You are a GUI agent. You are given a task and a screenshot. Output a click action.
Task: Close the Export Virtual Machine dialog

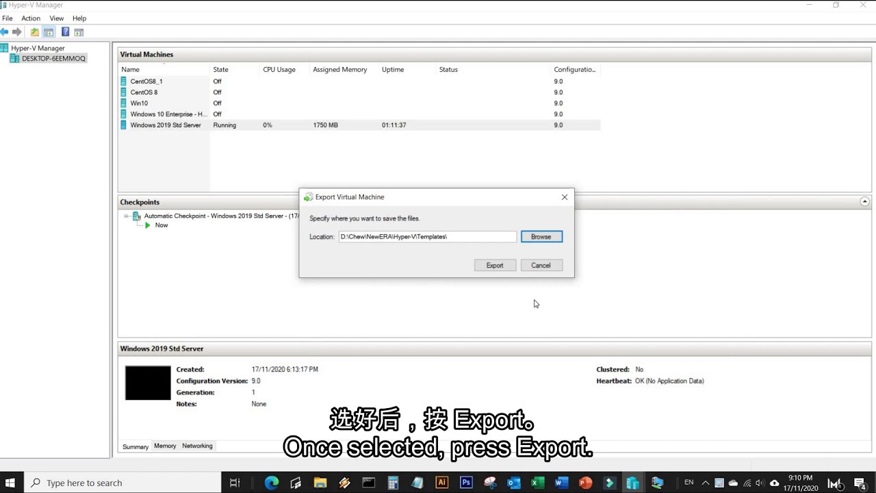point(565,197)
